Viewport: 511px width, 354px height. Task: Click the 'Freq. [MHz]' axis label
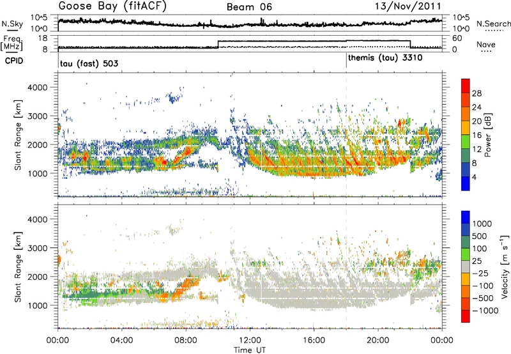(12, 43)
